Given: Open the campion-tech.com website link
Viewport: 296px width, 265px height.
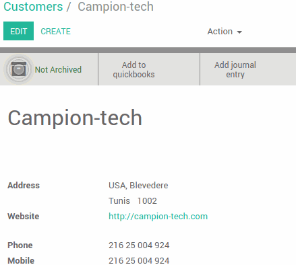Looking at the screenshot, I should tap(158, 217).
